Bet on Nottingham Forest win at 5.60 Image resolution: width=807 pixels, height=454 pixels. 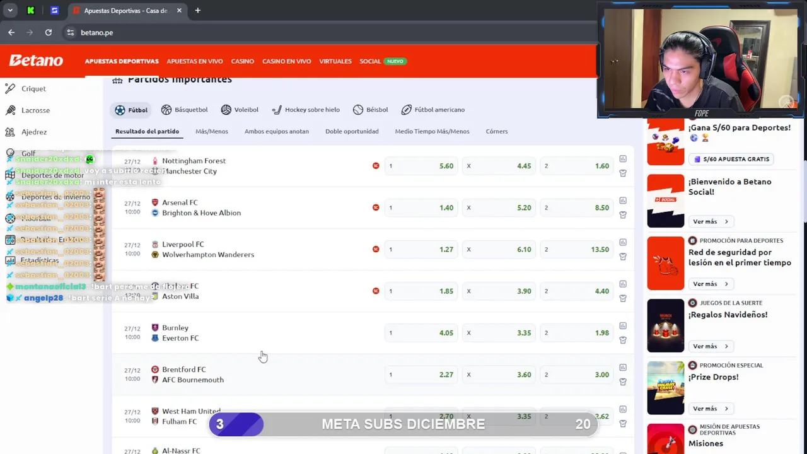point(421,166)
